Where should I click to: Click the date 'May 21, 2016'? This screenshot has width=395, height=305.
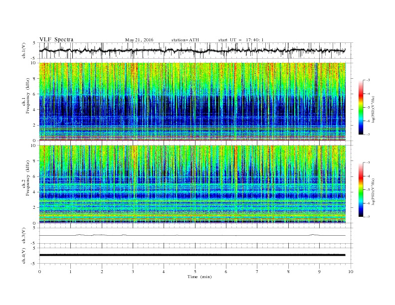coord(139,40)
